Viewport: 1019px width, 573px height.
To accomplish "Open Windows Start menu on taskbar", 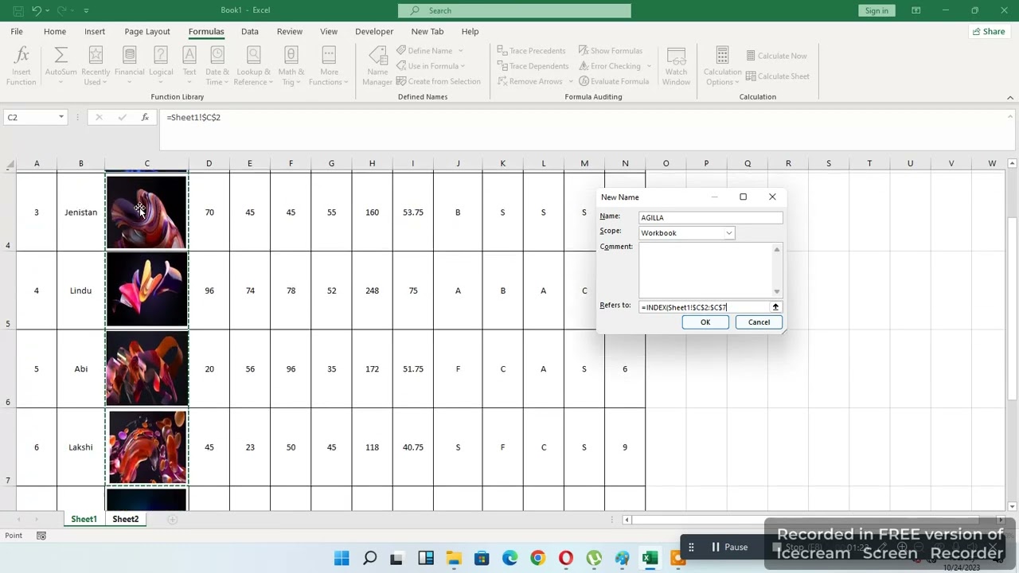I will click(x=342, y=558).
